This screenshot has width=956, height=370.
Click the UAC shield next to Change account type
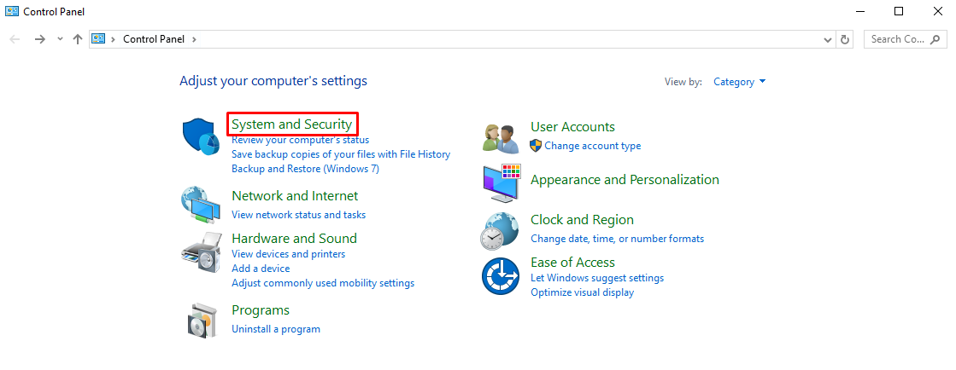pos(536,146)
